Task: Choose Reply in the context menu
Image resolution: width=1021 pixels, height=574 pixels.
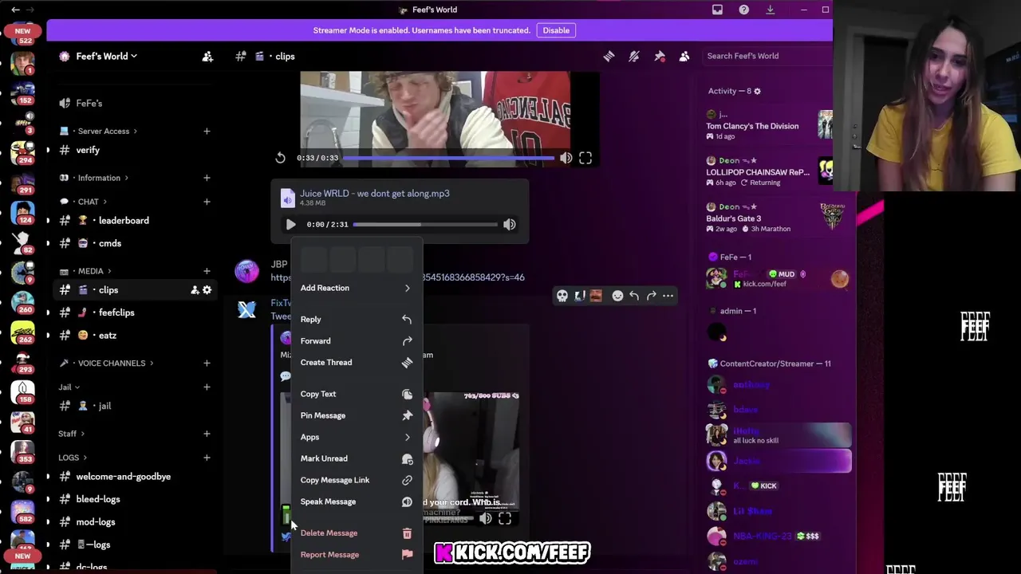Action: click(x=356, y=319)
